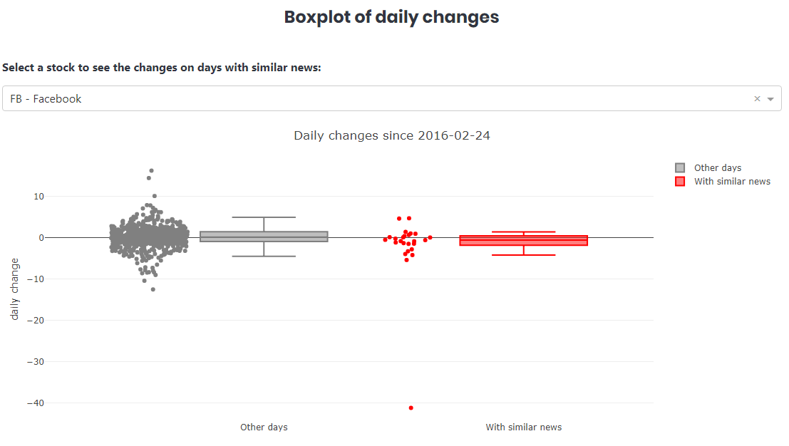The width and height of the screenshot is (789, 446).
Task: Clear the selected FB - Facebook stock
Action: 757,99
